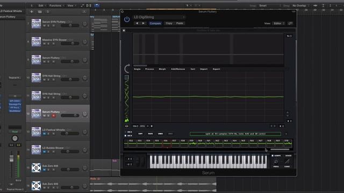Open the LD DigiString preset dropdown
The image size is (344, 193).
pyautogui.click(x=160, y=17)
